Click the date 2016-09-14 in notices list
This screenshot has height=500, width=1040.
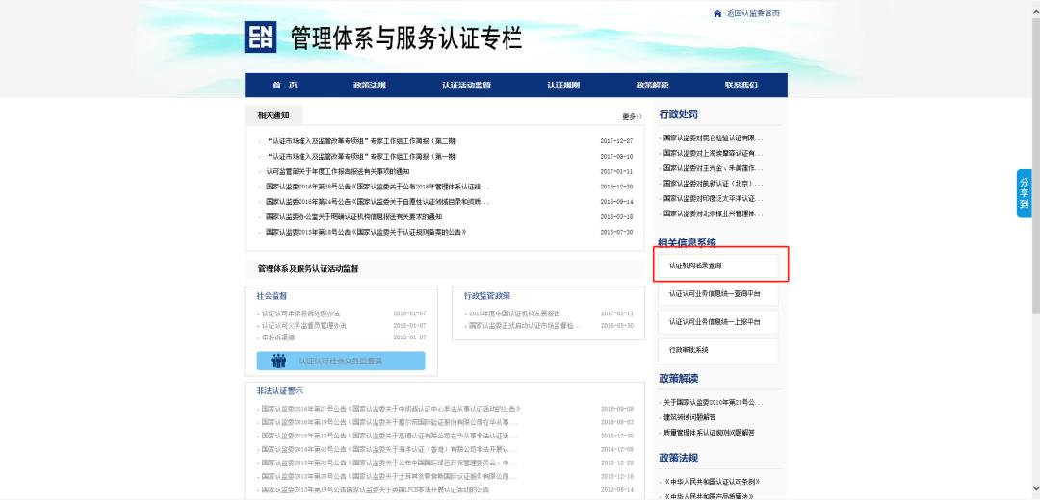616,201
